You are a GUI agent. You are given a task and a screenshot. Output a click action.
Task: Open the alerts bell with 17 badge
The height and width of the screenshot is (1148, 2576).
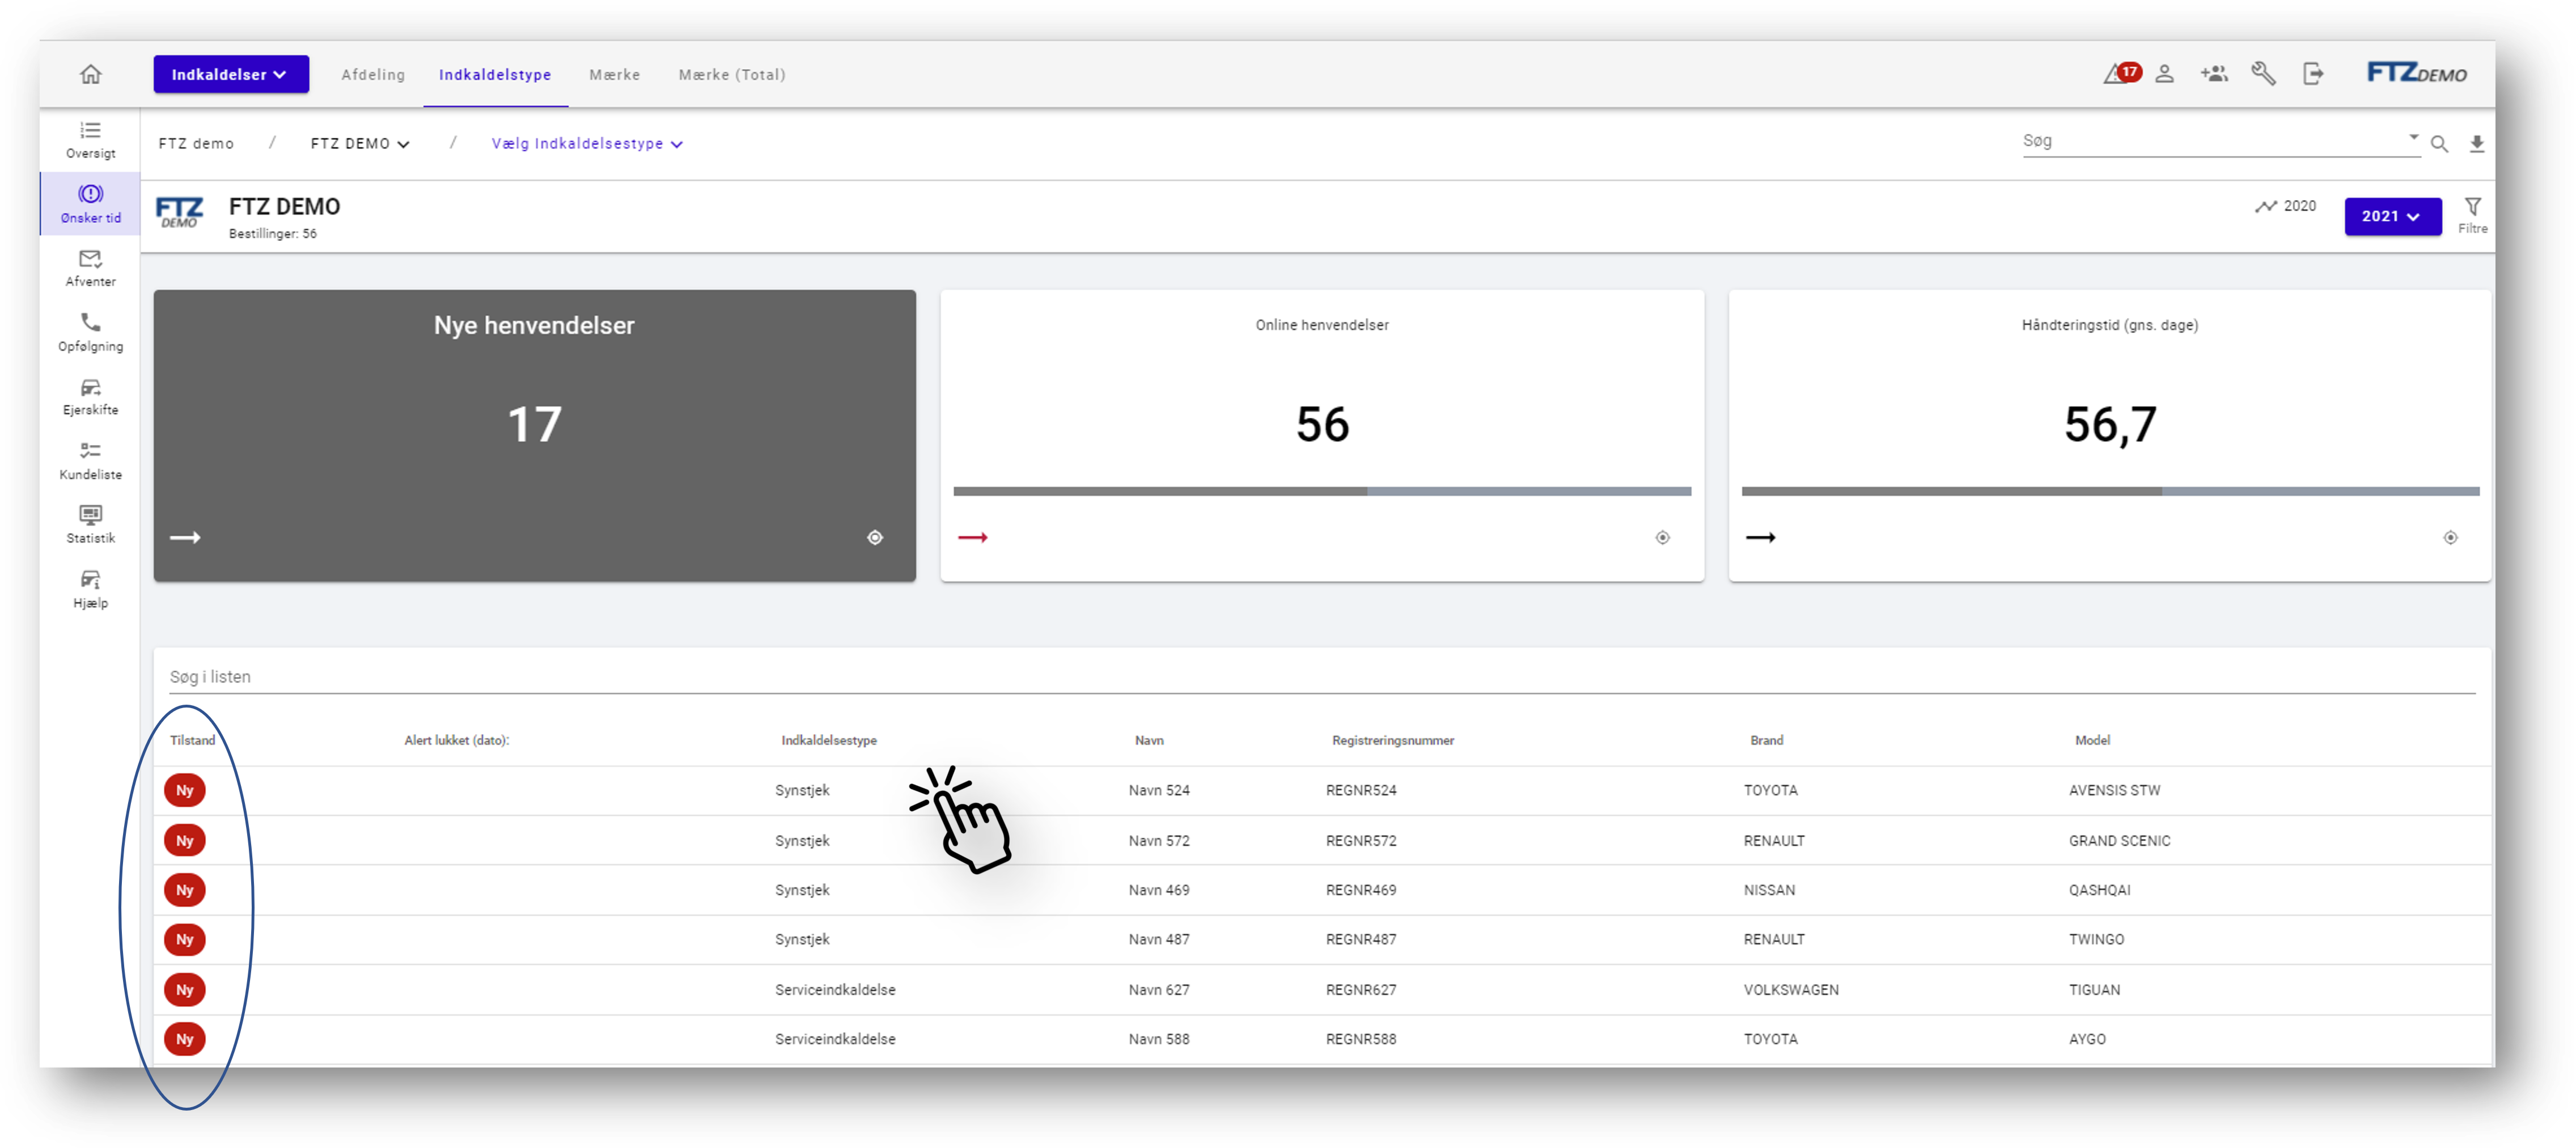[2121, 73]
